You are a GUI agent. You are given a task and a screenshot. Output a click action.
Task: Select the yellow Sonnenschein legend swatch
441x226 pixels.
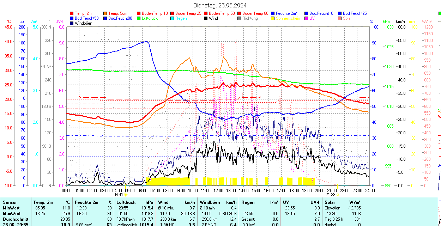click(273, 18)
